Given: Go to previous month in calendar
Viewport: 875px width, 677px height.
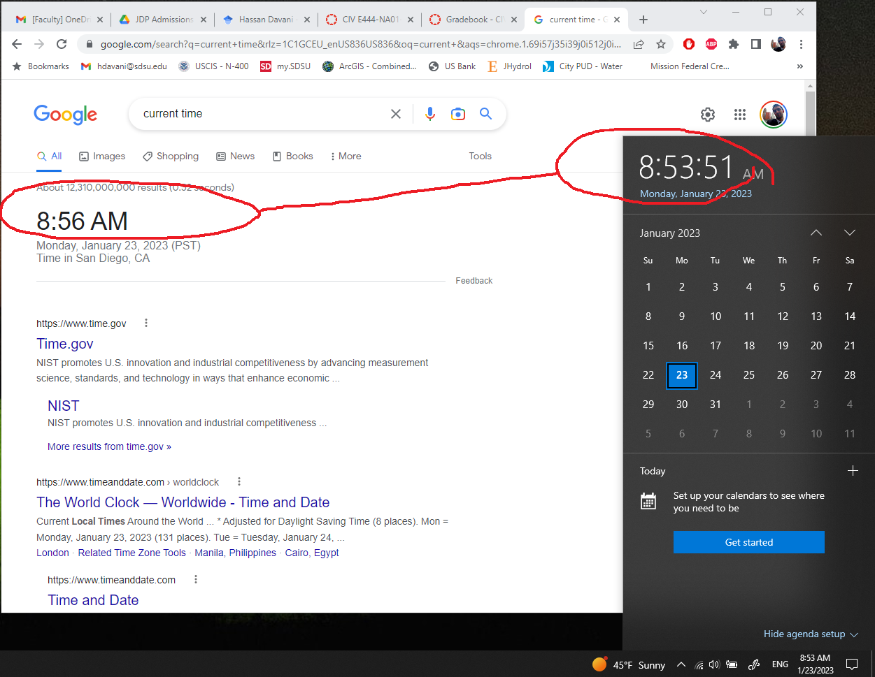Looking at the screenshot, I should (816, 233).
